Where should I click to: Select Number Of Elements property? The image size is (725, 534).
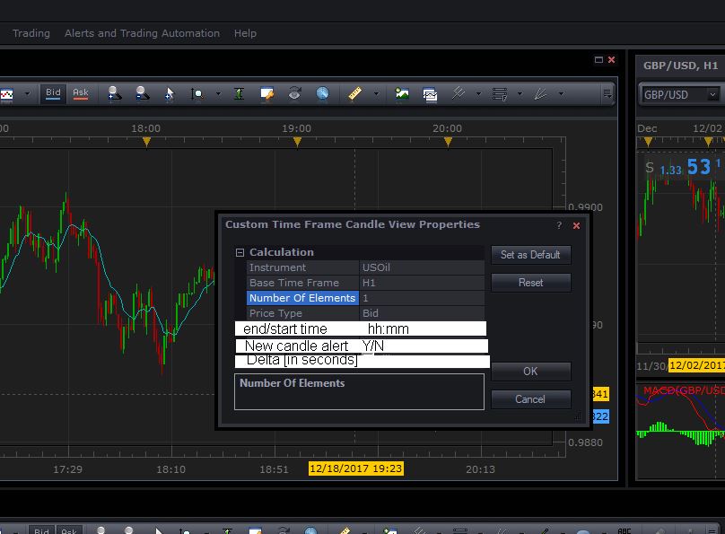303,298
